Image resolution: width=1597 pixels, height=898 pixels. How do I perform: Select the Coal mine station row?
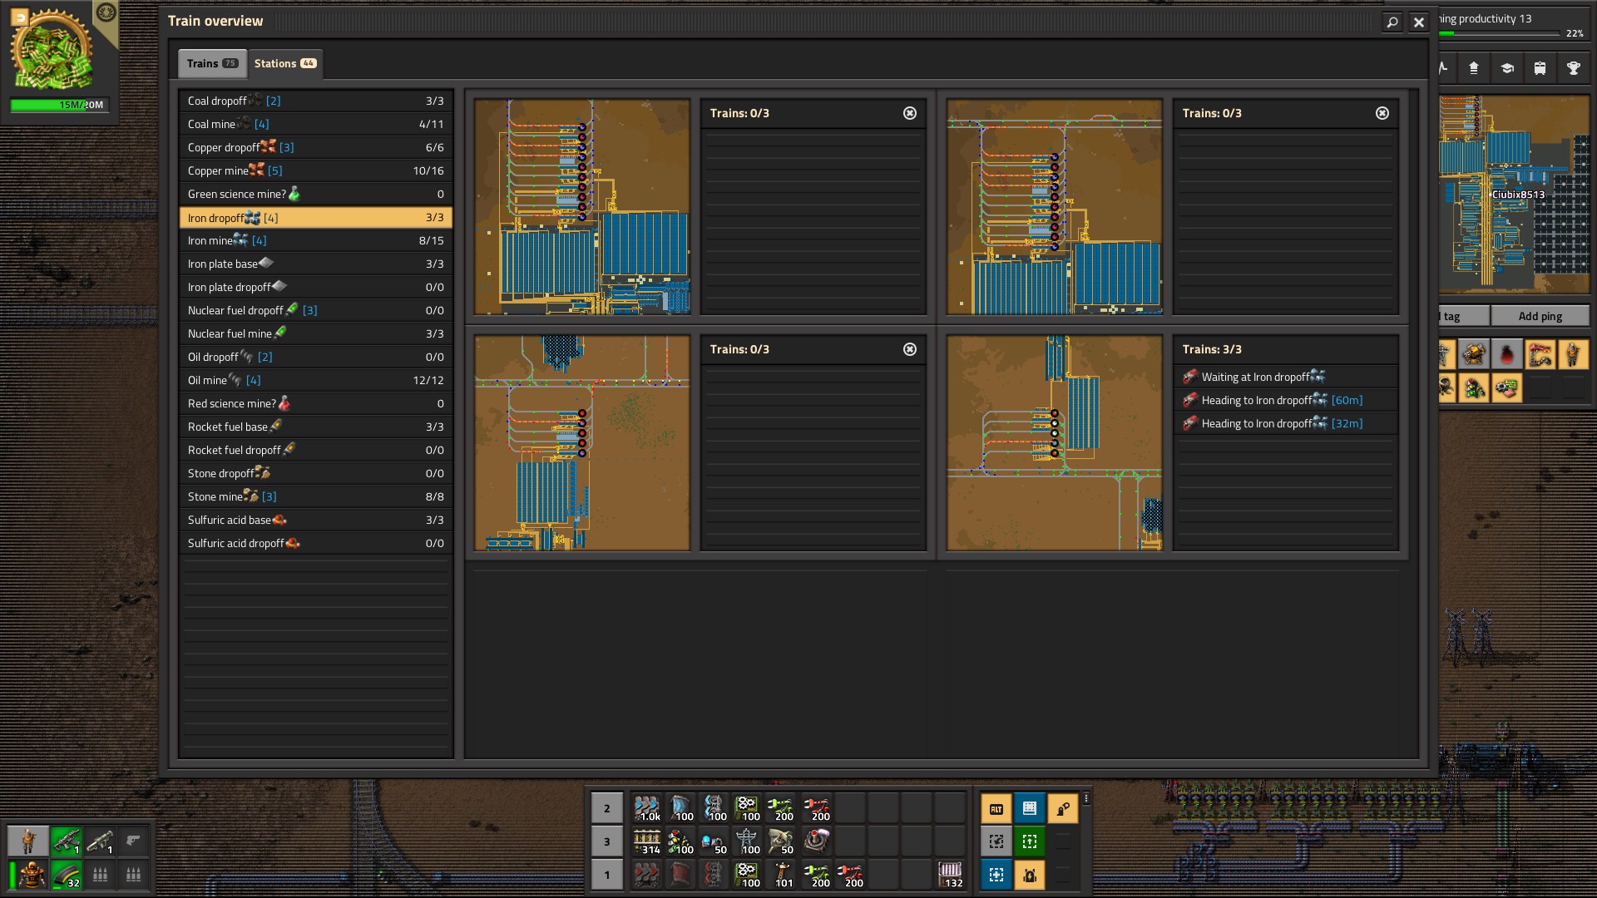coord(316,124)
